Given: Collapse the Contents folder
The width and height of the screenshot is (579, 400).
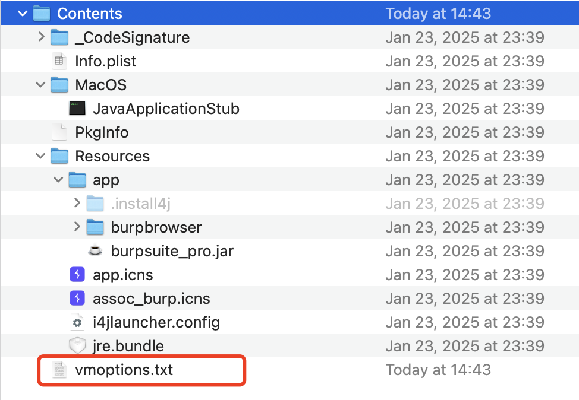Looking at the screenshot, I should click(x=23, y=14).
